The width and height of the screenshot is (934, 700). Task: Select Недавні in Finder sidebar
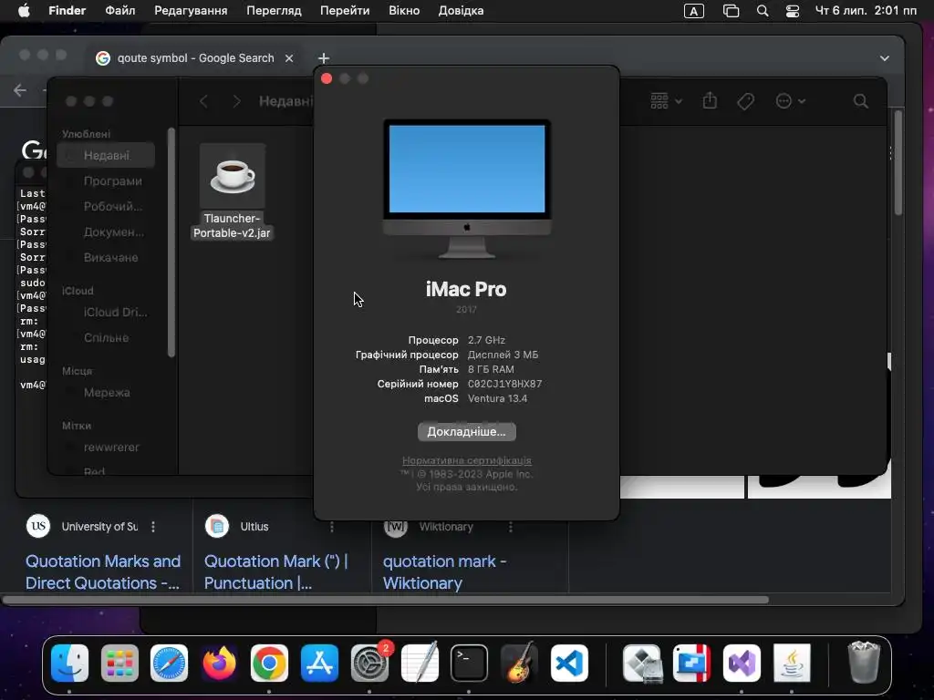pos(106,155)
